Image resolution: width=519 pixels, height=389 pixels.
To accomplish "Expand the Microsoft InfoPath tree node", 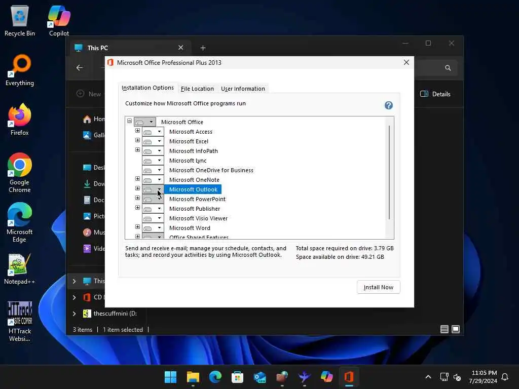I will click(x=138, y=150).
